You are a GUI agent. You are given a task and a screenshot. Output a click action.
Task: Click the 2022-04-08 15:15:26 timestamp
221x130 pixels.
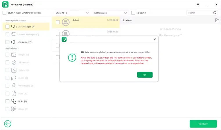pyautogui.click(x=170, y=29)
